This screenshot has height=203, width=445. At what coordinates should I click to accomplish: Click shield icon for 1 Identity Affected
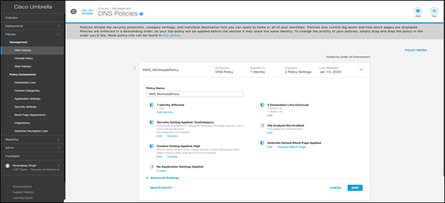tap(151, 105)
